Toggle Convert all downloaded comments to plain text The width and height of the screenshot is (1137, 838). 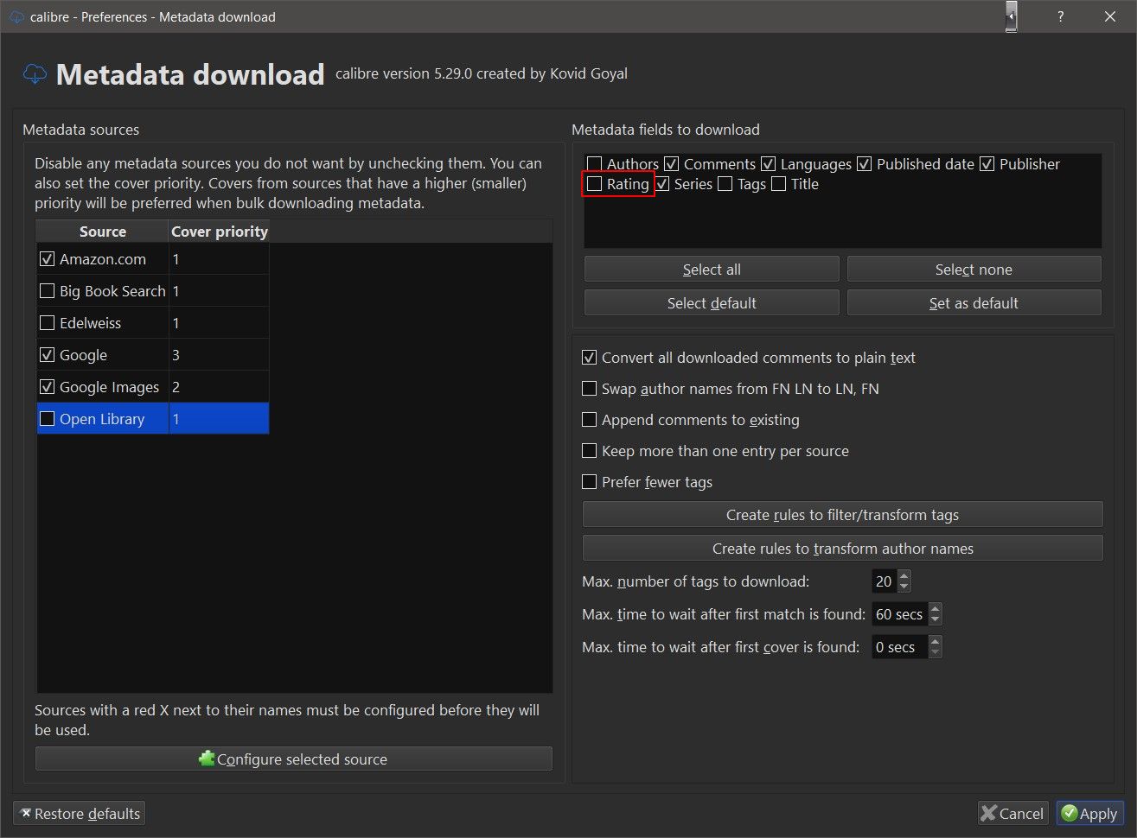(x=590, y=358)
